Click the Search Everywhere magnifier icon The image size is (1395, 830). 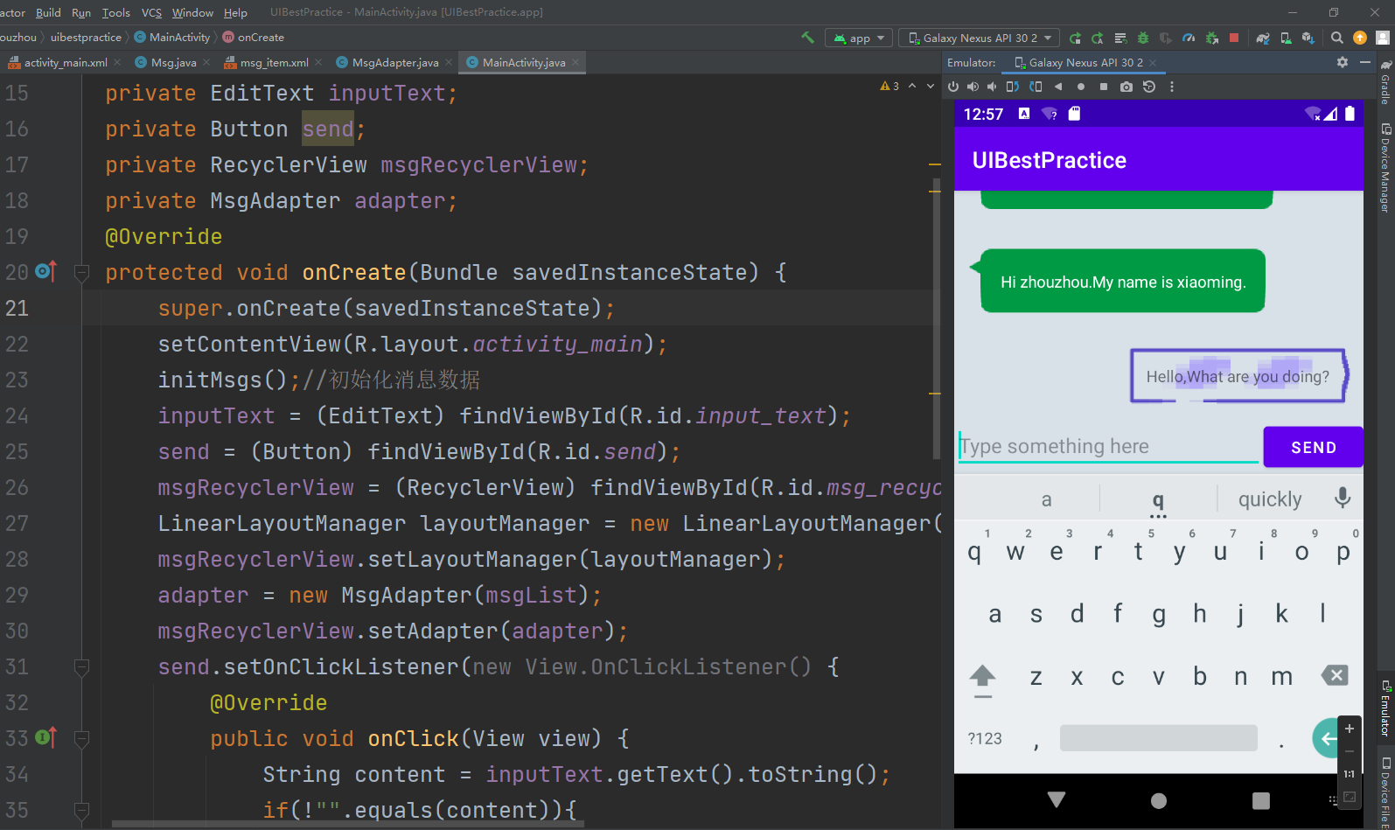coord(1336,38)
